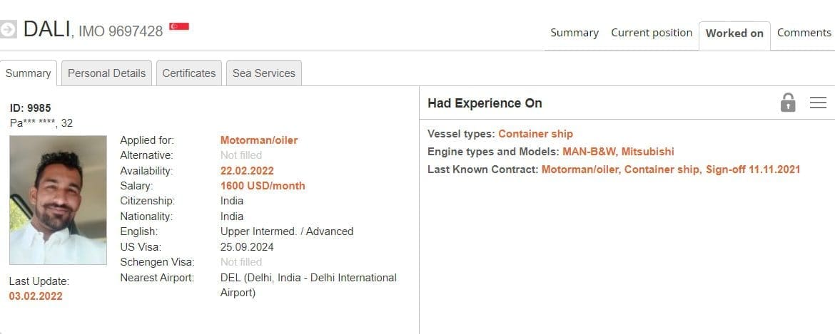835x334 pixels.
Task: Click the last update date 03.02.2022
Action: pos(36,296)
